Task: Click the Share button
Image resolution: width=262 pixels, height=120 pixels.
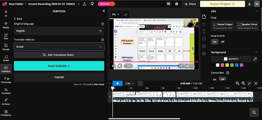Action: point(190,4)
